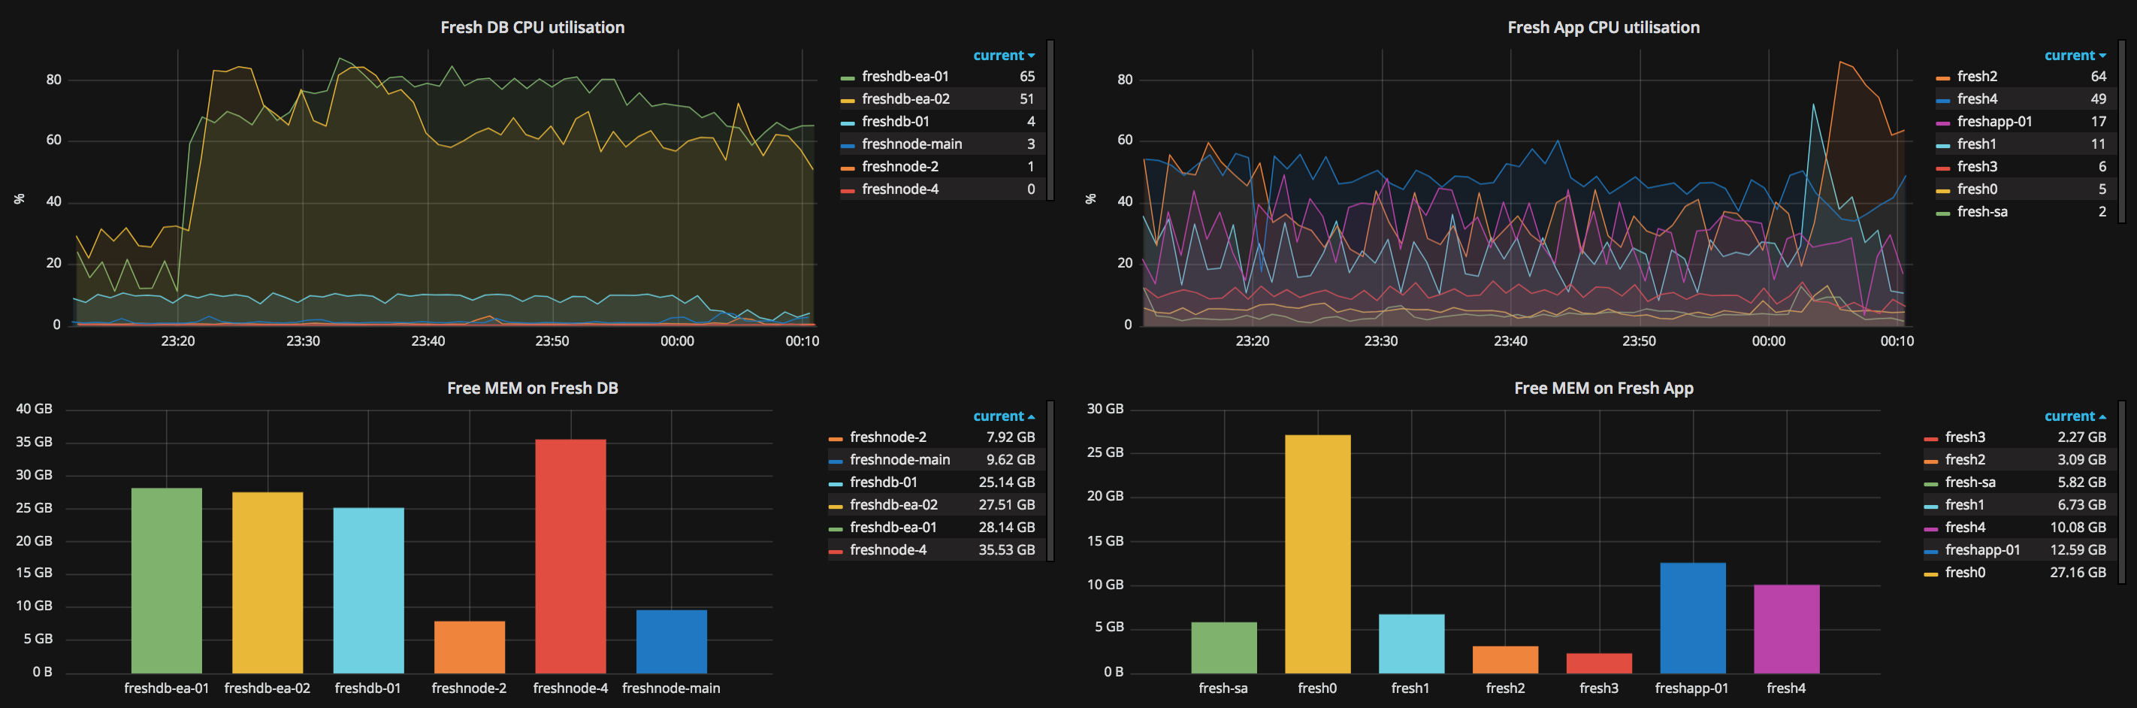This screenshot has height=708, width=2137.
Task: Open the Fresh DB CPU utilisation panel menu
Action: (x=532, y=27)
